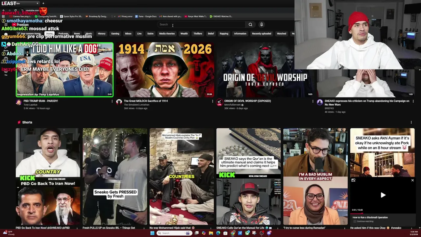Image resolution: width=421 pixels, height=237 pixels.
Task: Open a new browser tab
Action: [x=43, y=3]
